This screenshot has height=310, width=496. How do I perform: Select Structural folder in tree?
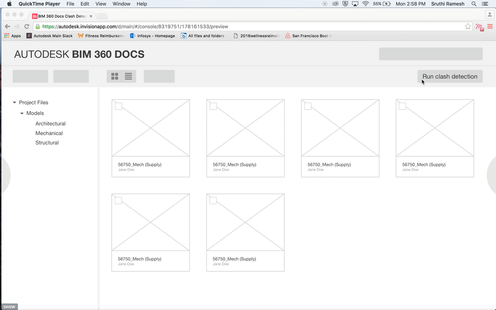[x=47, y=143]
